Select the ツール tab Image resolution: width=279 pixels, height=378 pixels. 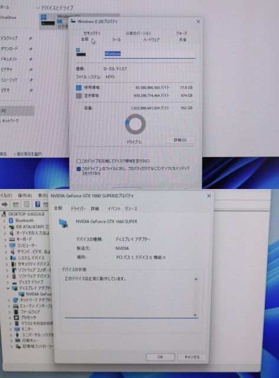pyautogui.click(x=116, y=40)
